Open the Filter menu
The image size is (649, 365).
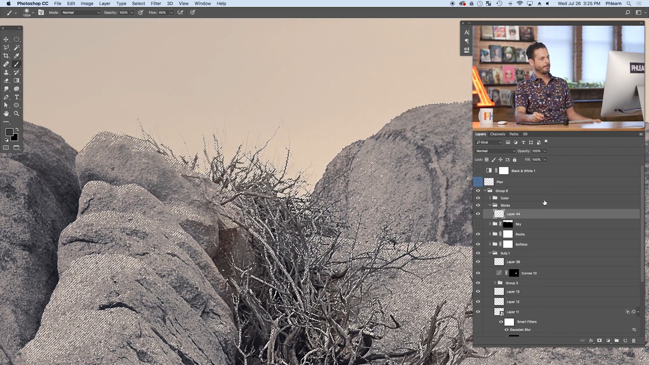156,4
